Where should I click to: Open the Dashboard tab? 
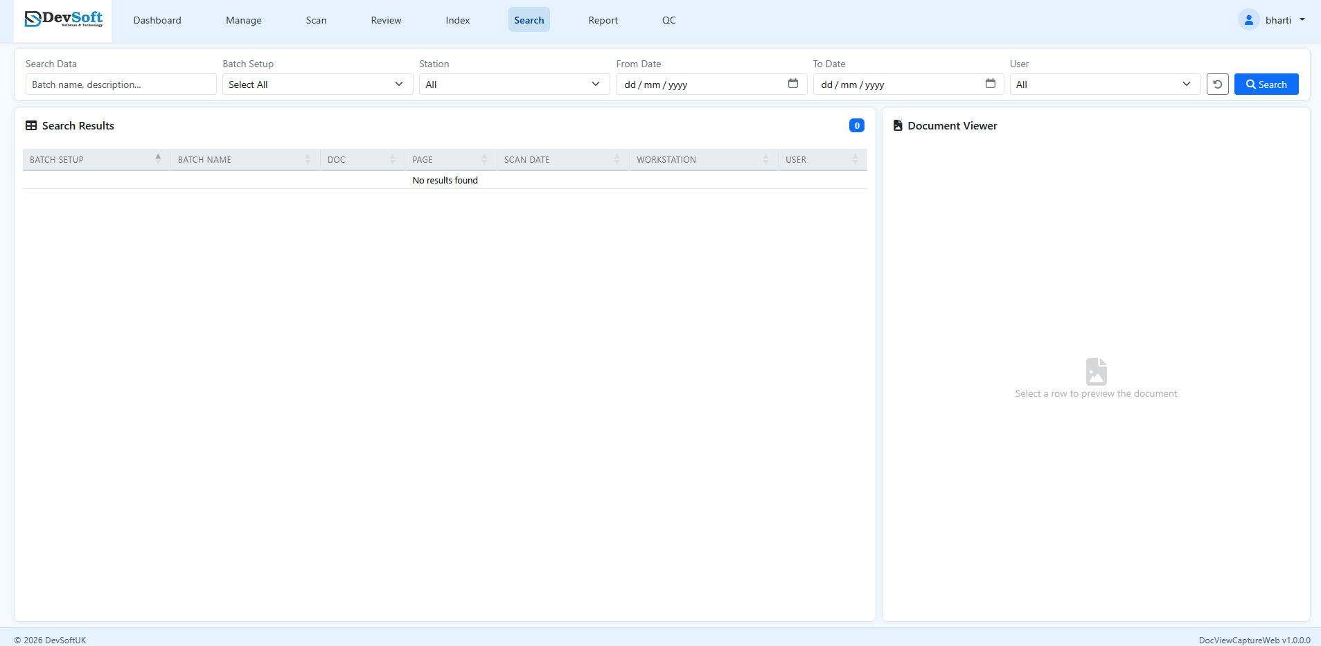(157, 20)
